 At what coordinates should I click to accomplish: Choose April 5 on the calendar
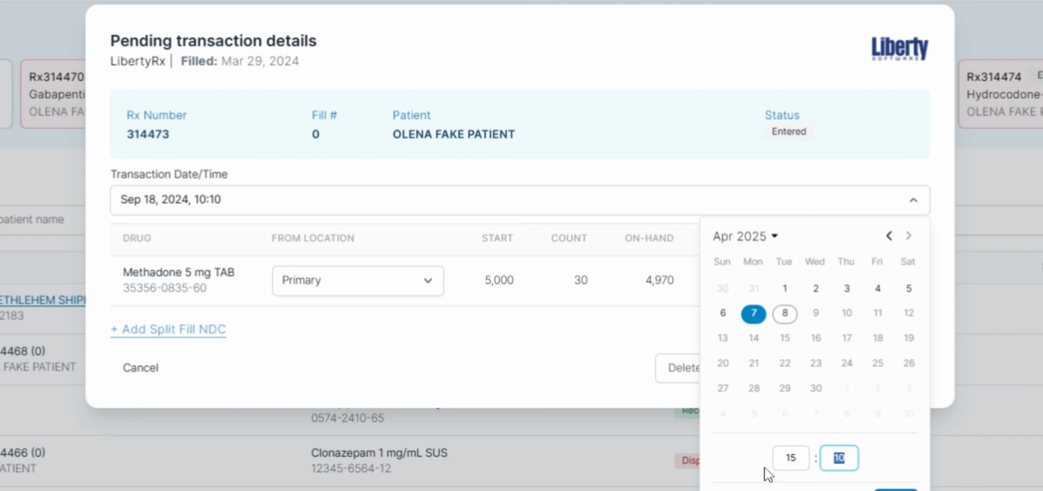(x=908, y=288)
